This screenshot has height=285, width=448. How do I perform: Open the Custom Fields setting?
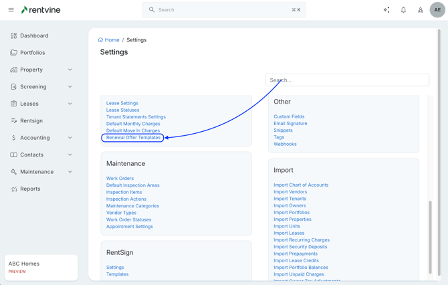(x=289, y=116)
